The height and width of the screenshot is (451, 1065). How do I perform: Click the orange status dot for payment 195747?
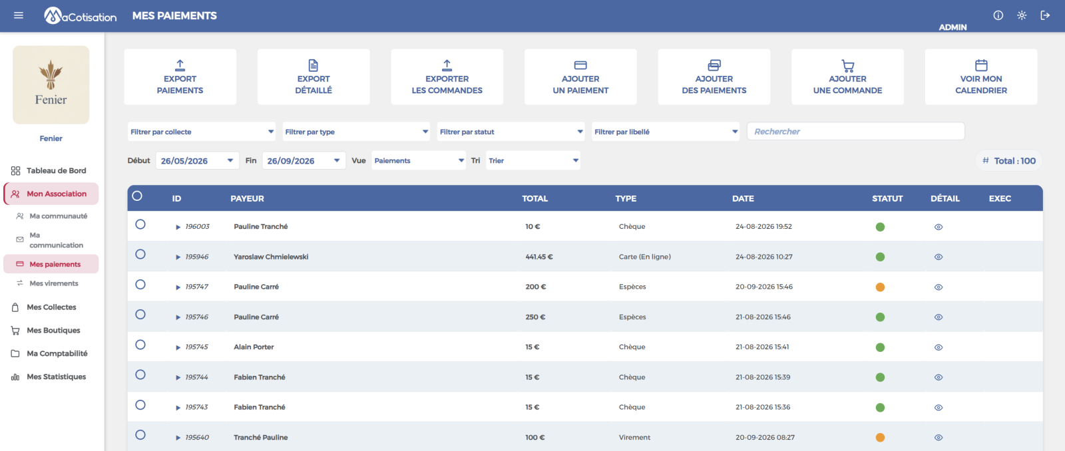point(880,287)
